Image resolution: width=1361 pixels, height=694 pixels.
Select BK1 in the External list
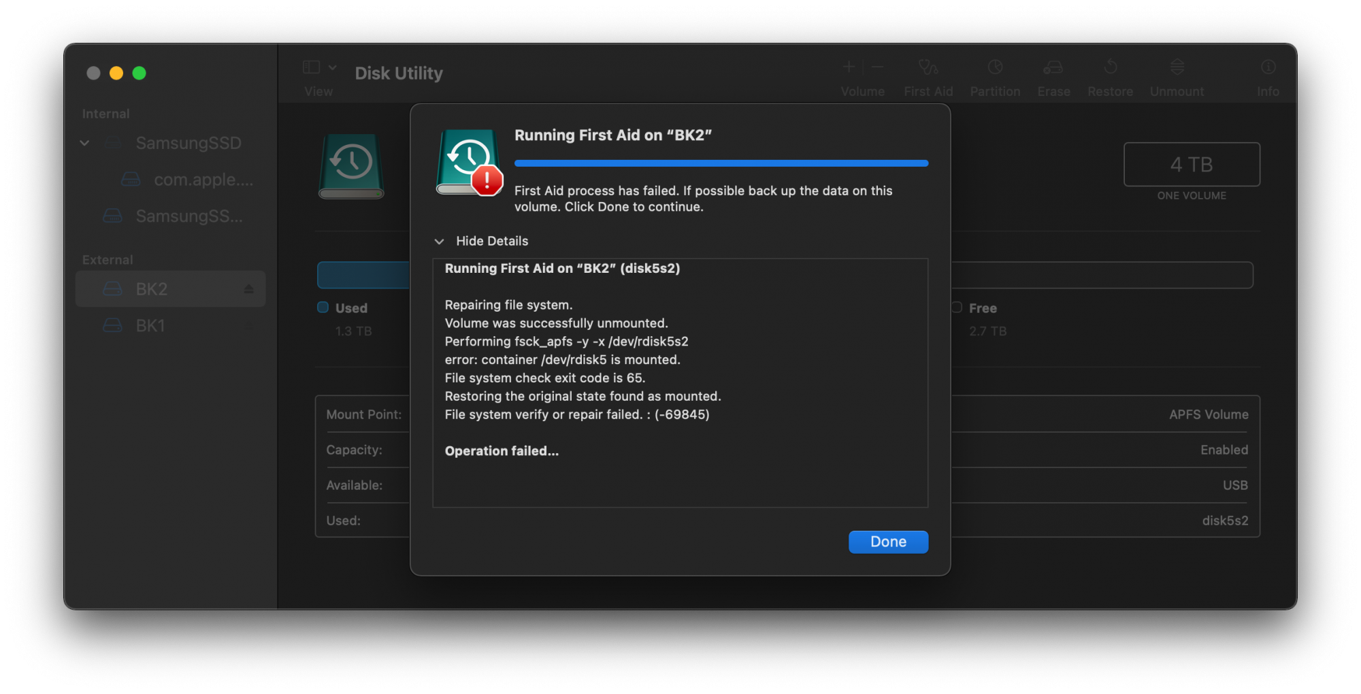pos(150,326)
